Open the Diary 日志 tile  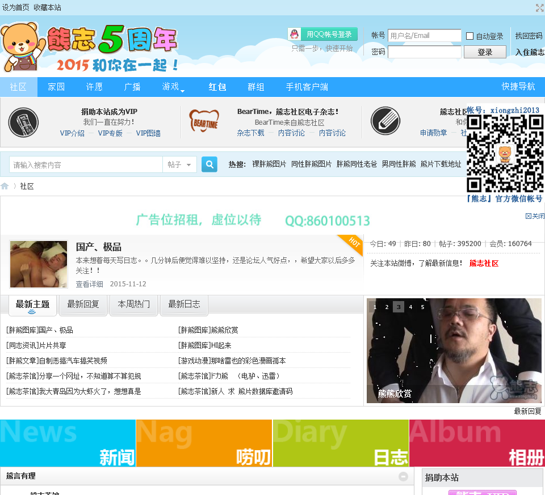pyautogui.click(x=341, y=443)
